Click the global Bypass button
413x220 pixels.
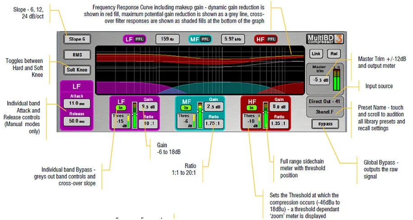325,124
